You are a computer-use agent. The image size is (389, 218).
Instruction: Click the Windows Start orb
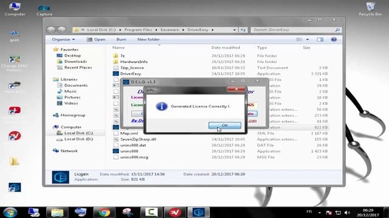[10, 213]
